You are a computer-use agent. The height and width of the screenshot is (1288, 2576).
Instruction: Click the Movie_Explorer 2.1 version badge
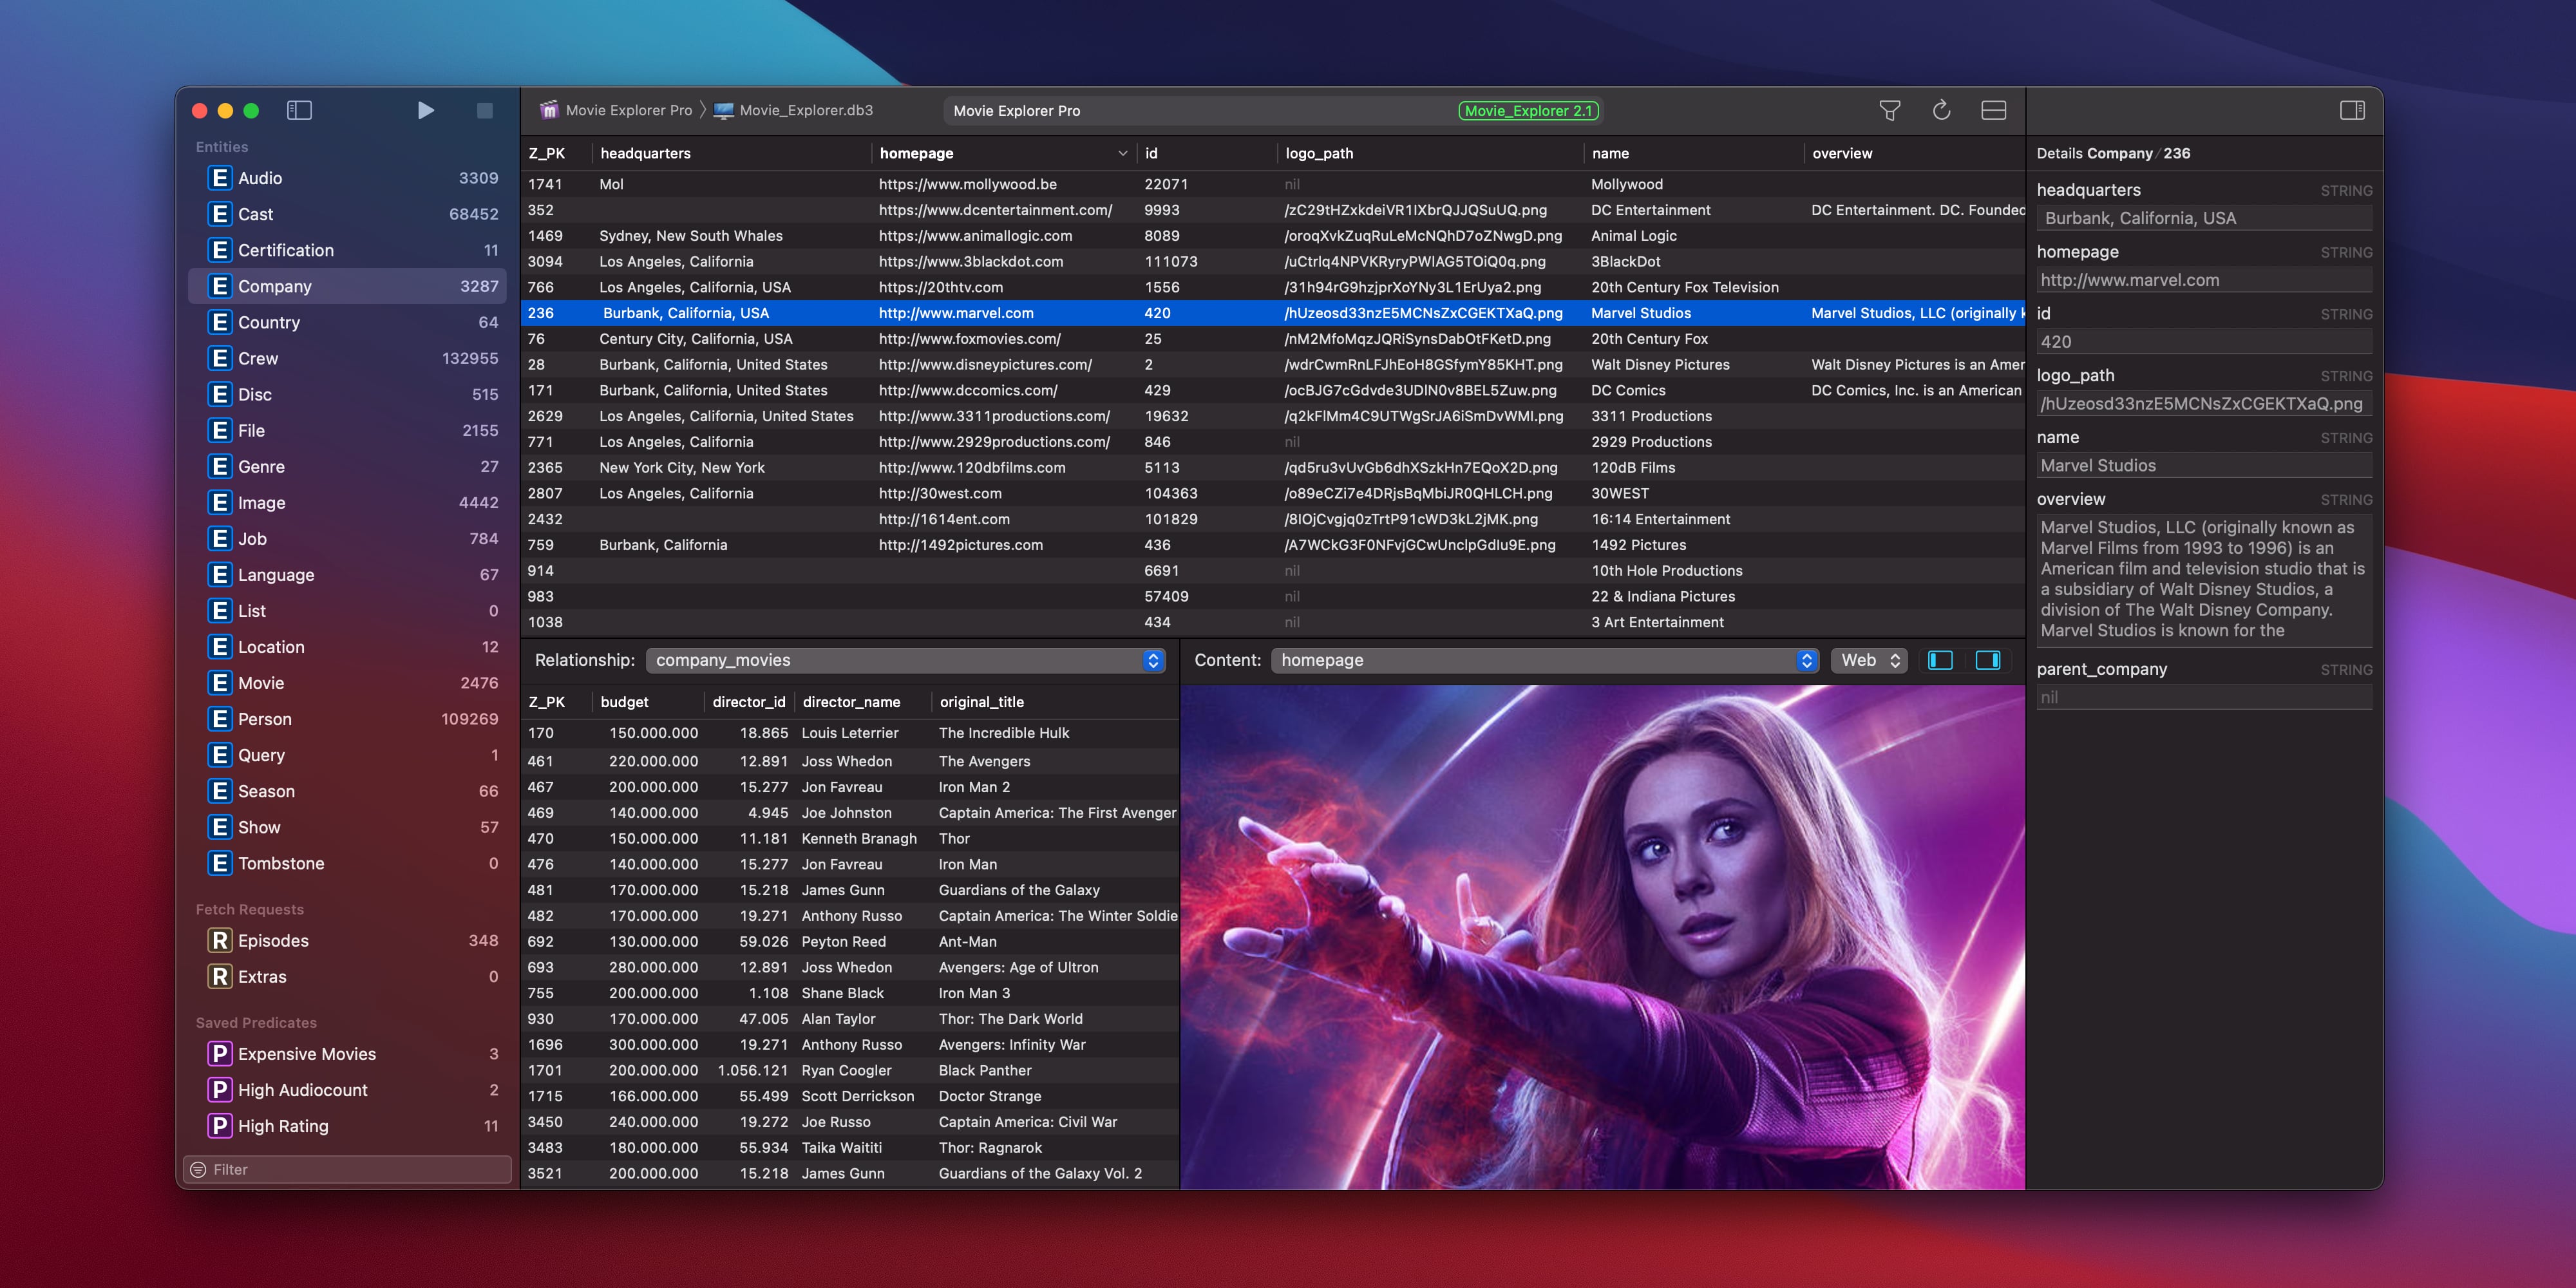[1528, 110]
